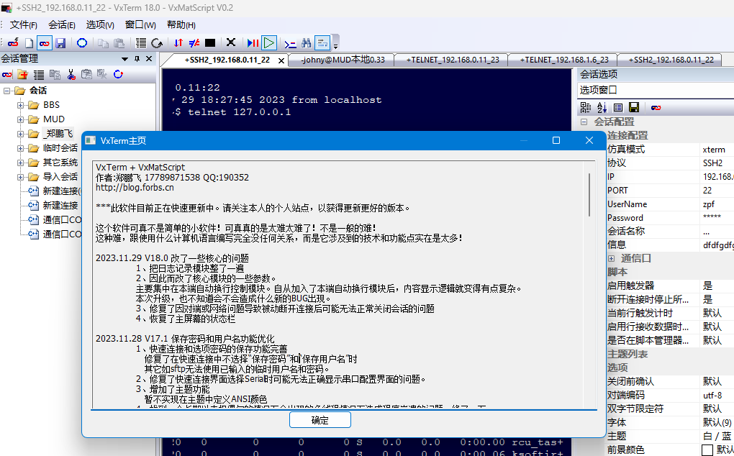Click the dialog text vertical scrollbar thumb
The width and height of the screenshot is (734, 456).
589,195
